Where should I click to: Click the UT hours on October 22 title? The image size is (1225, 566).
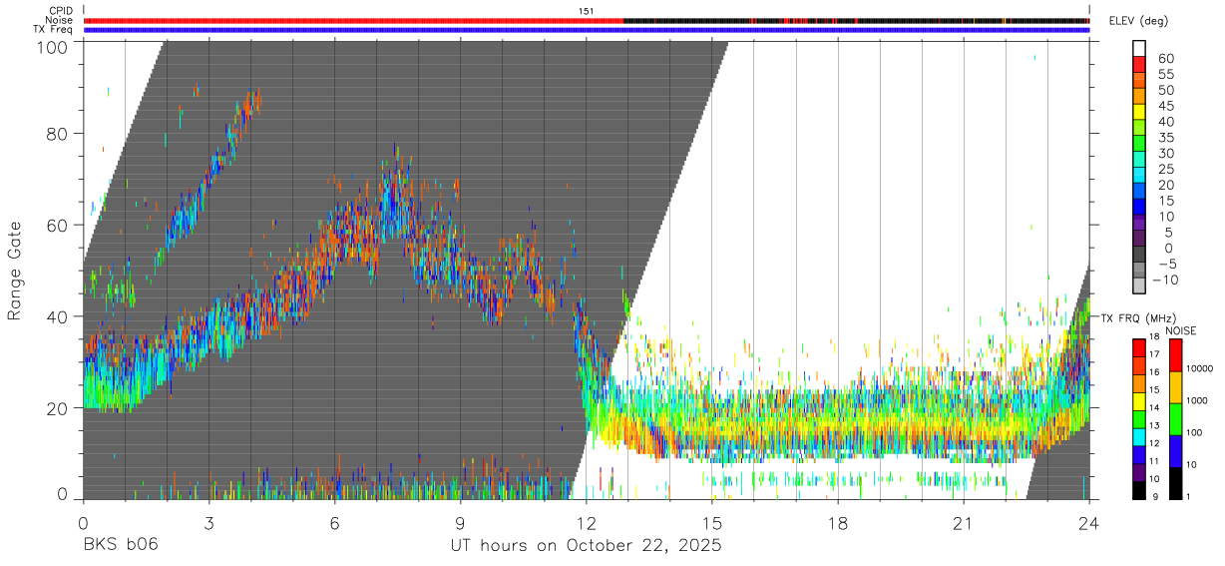(x=586, y=546)
